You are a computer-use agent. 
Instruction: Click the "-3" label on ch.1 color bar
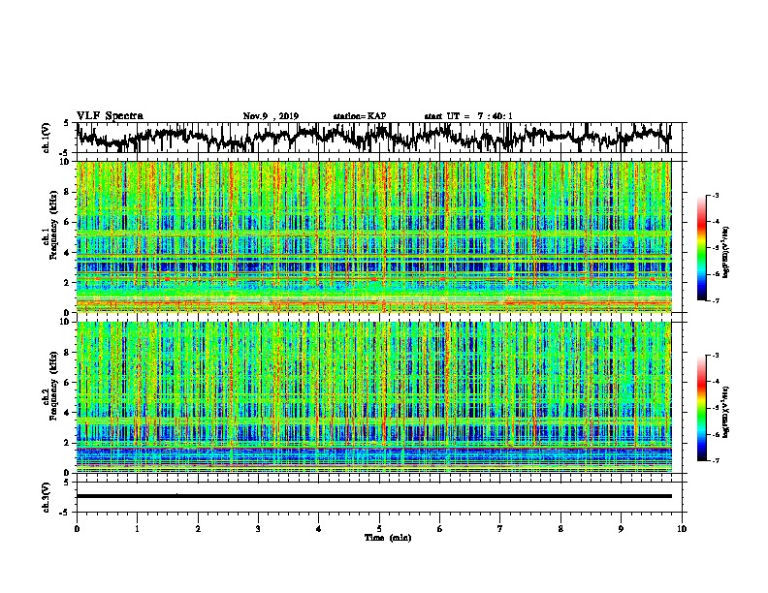(x=715, y=195)
